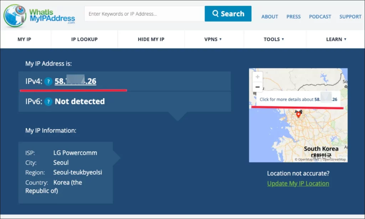Click the OpenMapTiles attribution link
This screenshot has width=365, height=219.
[307, 160]
